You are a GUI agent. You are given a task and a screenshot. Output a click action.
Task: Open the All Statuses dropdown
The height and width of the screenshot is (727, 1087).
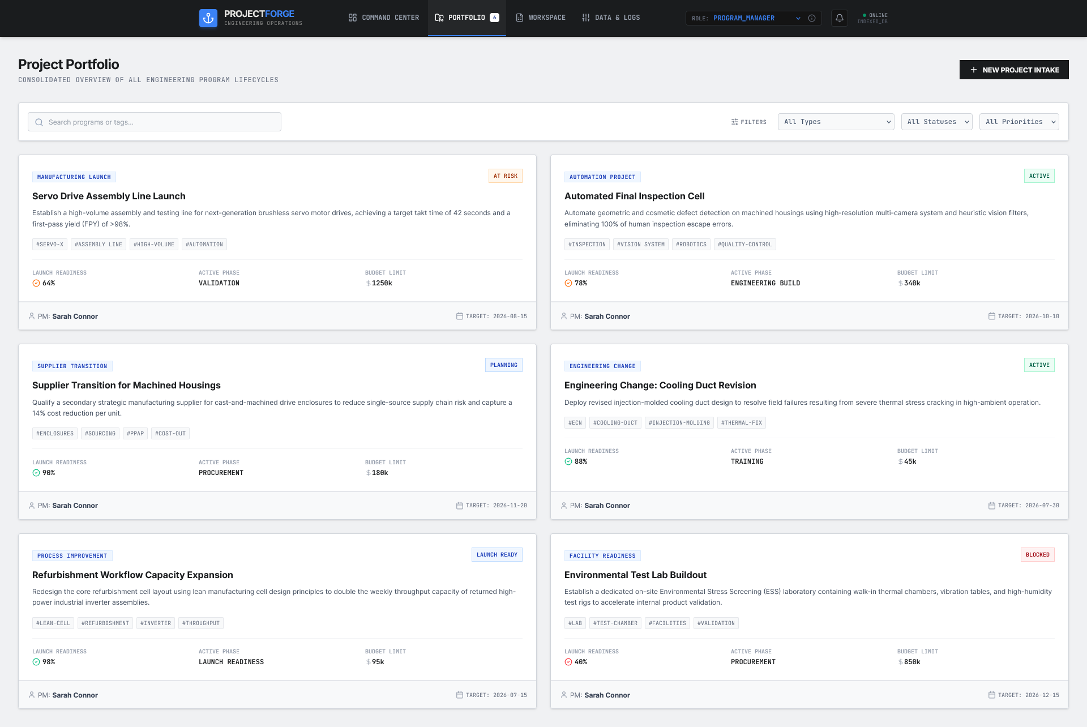pyautogui.click(x=937, y=122)
